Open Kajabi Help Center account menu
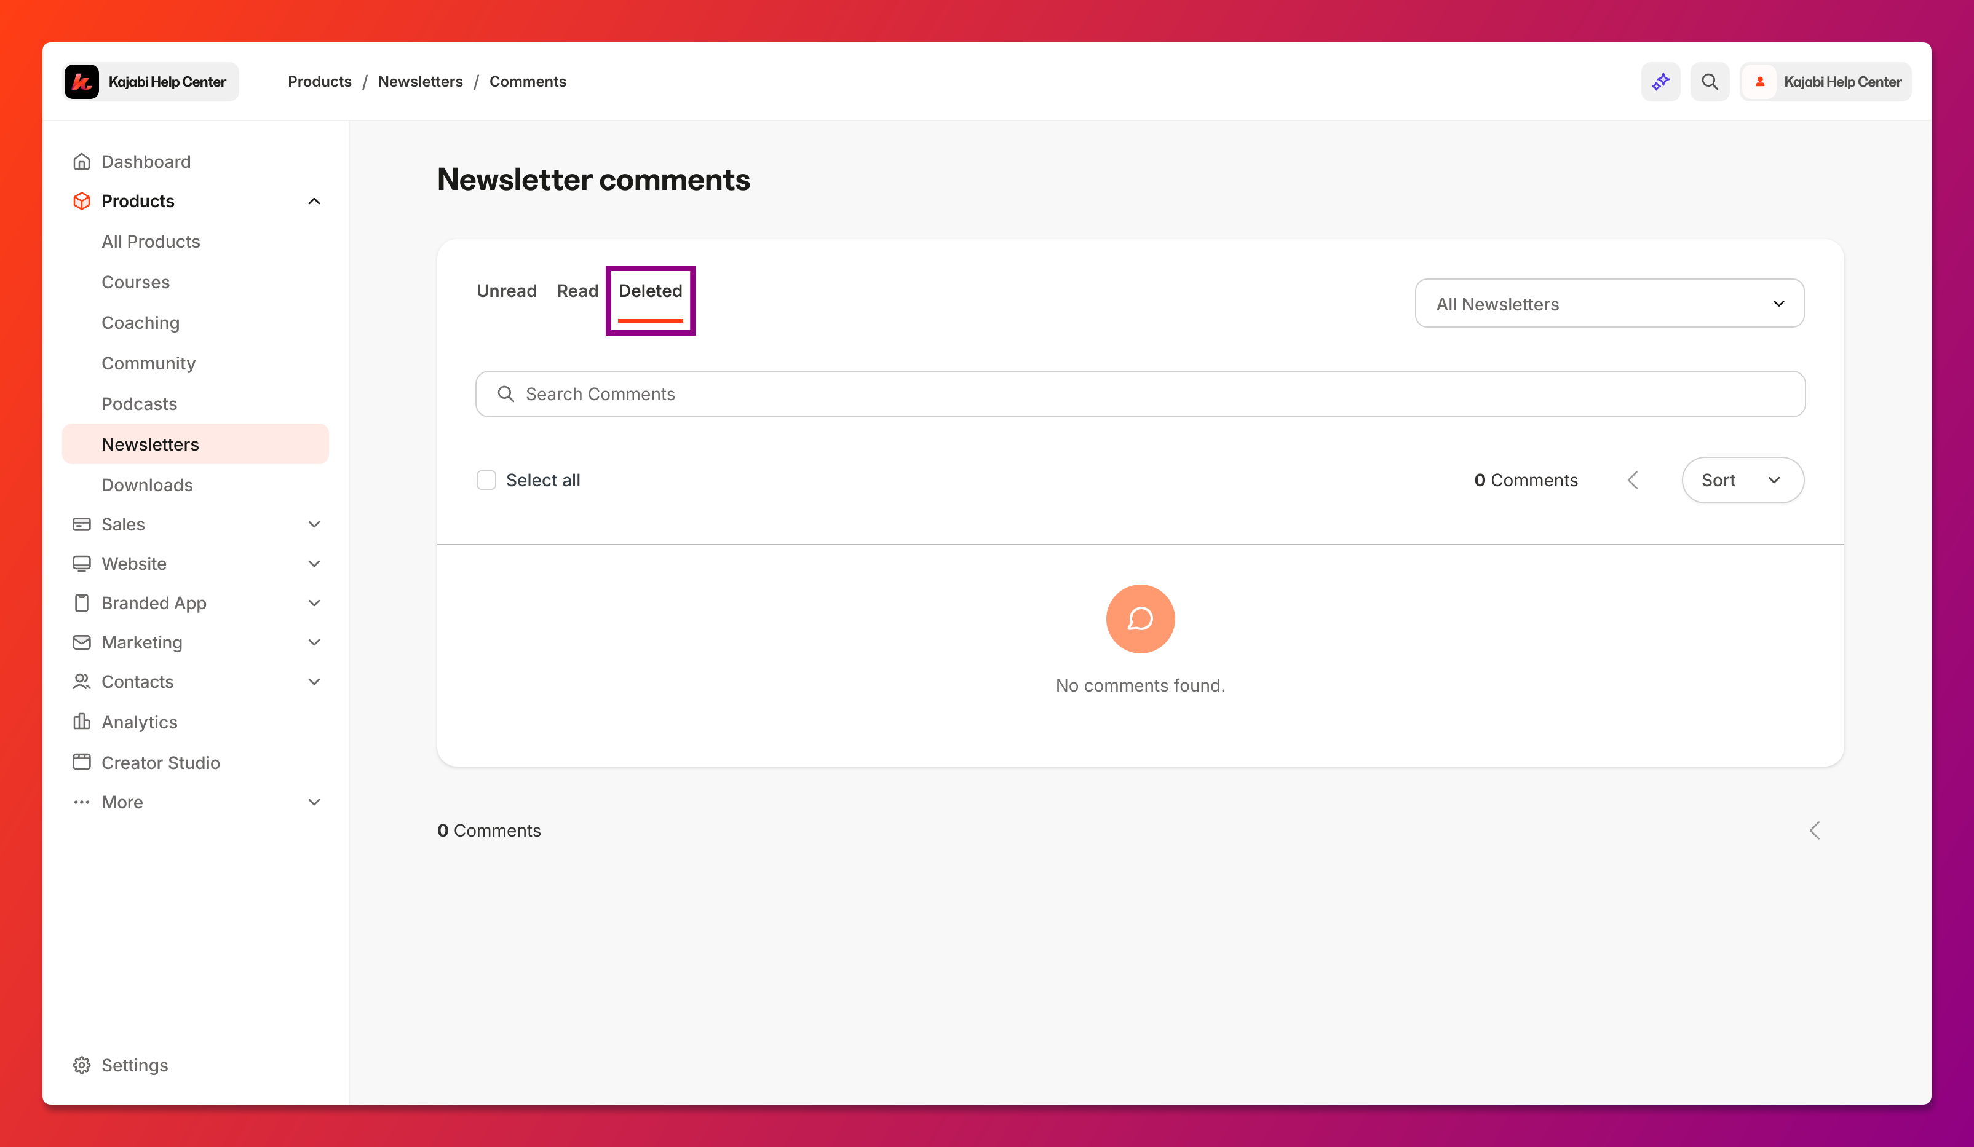The width and height of the screenshot is (1974, 1147). (x=1826, y=81)
